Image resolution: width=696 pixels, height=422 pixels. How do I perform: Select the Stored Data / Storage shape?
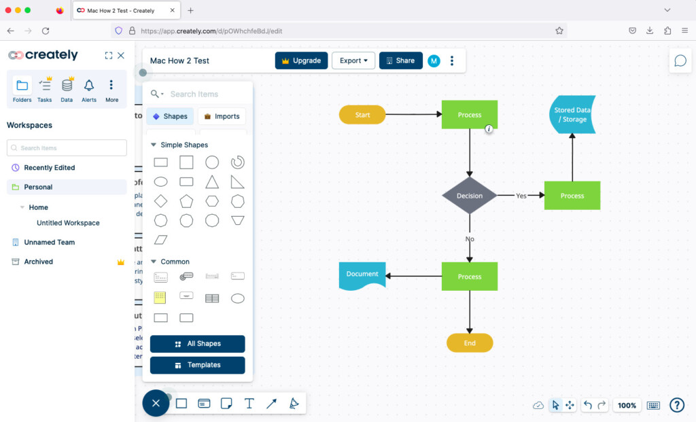coord(572,114)
